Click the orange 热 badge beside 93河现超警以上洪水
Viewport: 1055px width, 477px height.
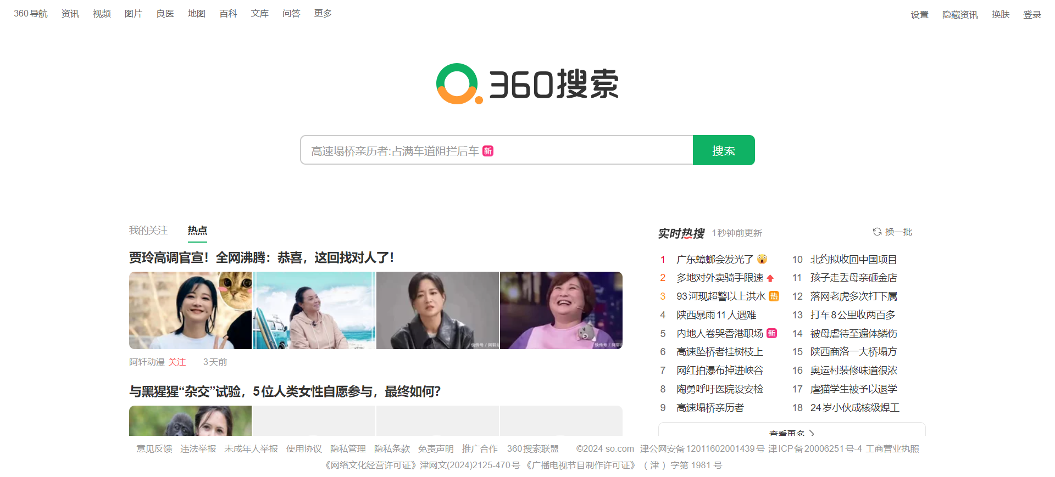point(774,296)
